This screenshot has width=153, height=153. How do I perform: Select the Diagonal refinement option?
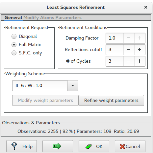pyautogui.click(x=14, y=36)
